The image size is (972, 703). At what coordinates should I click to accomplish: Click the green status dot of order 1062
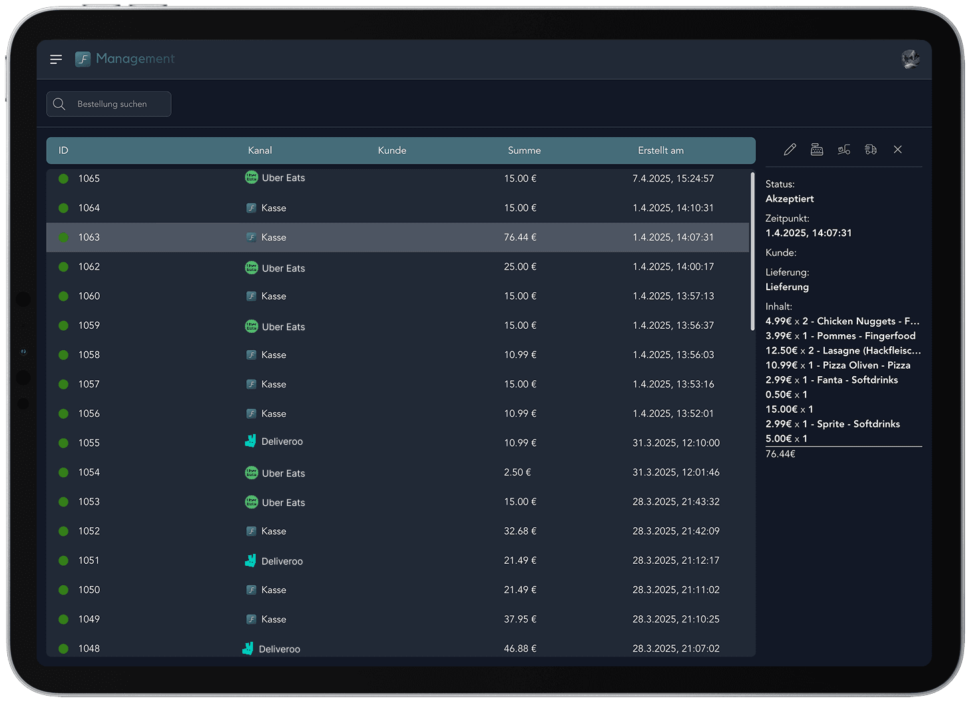[63, 266]
